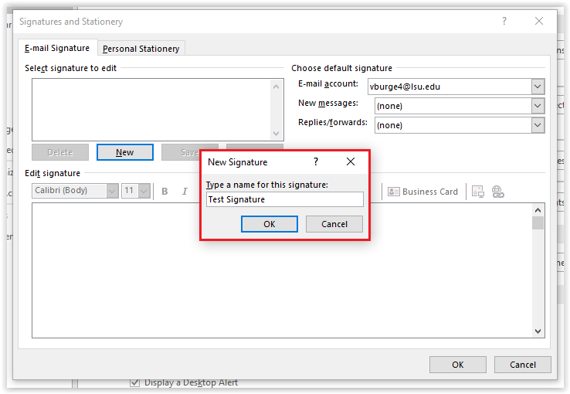This screenshot has height=394, width=570.
Task: Toggle Display a Desktop Alert checkbox behind dialog
Action: (x=135, y=382)
